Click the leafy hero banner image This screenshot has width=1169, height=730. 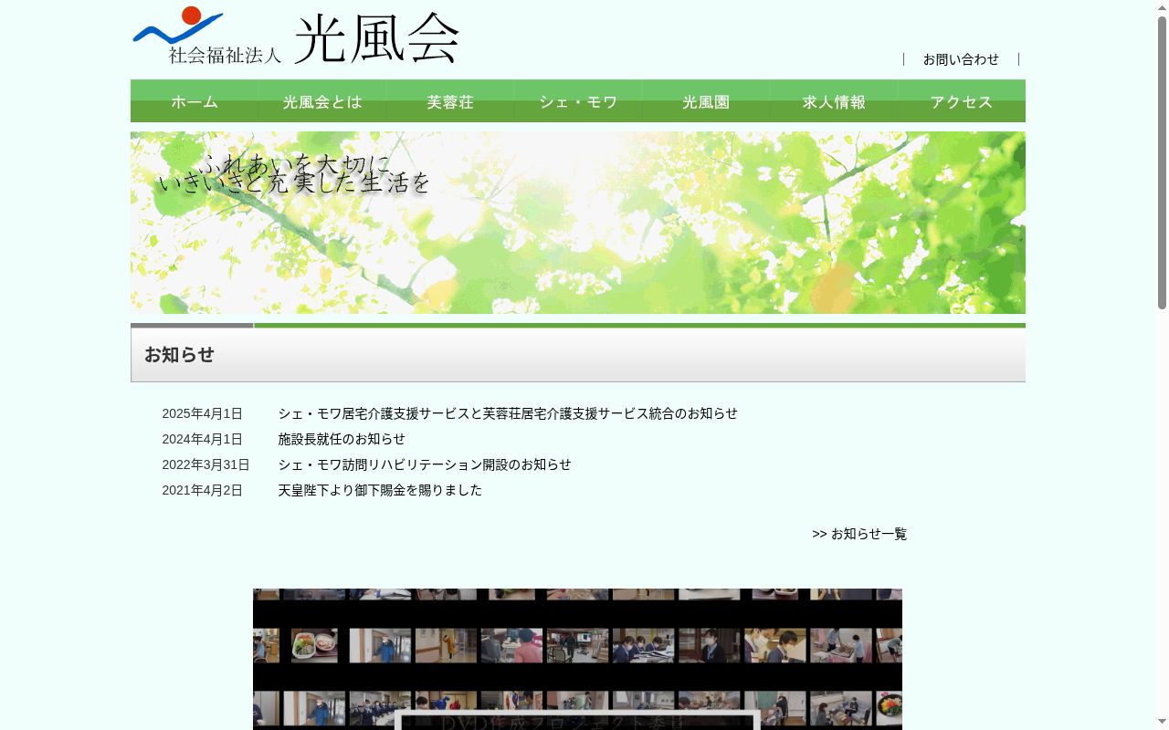tap(578, 223)
